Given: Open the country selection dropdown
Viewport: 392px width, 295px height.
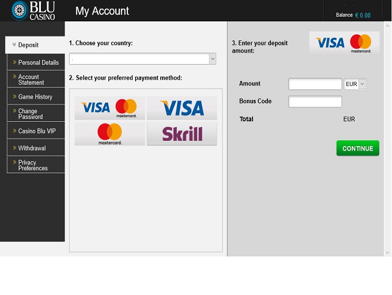Looking at the screenshot, I should (142, 59).
